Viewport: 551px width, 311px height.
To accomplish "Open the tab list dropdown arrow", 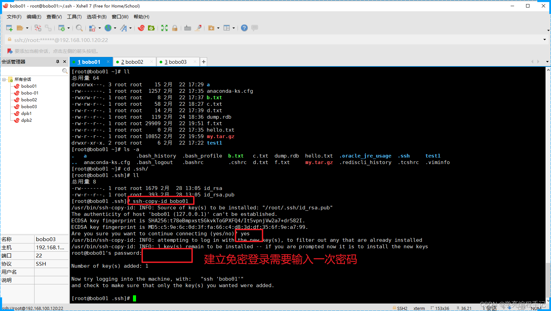I will tap(547, 62).
